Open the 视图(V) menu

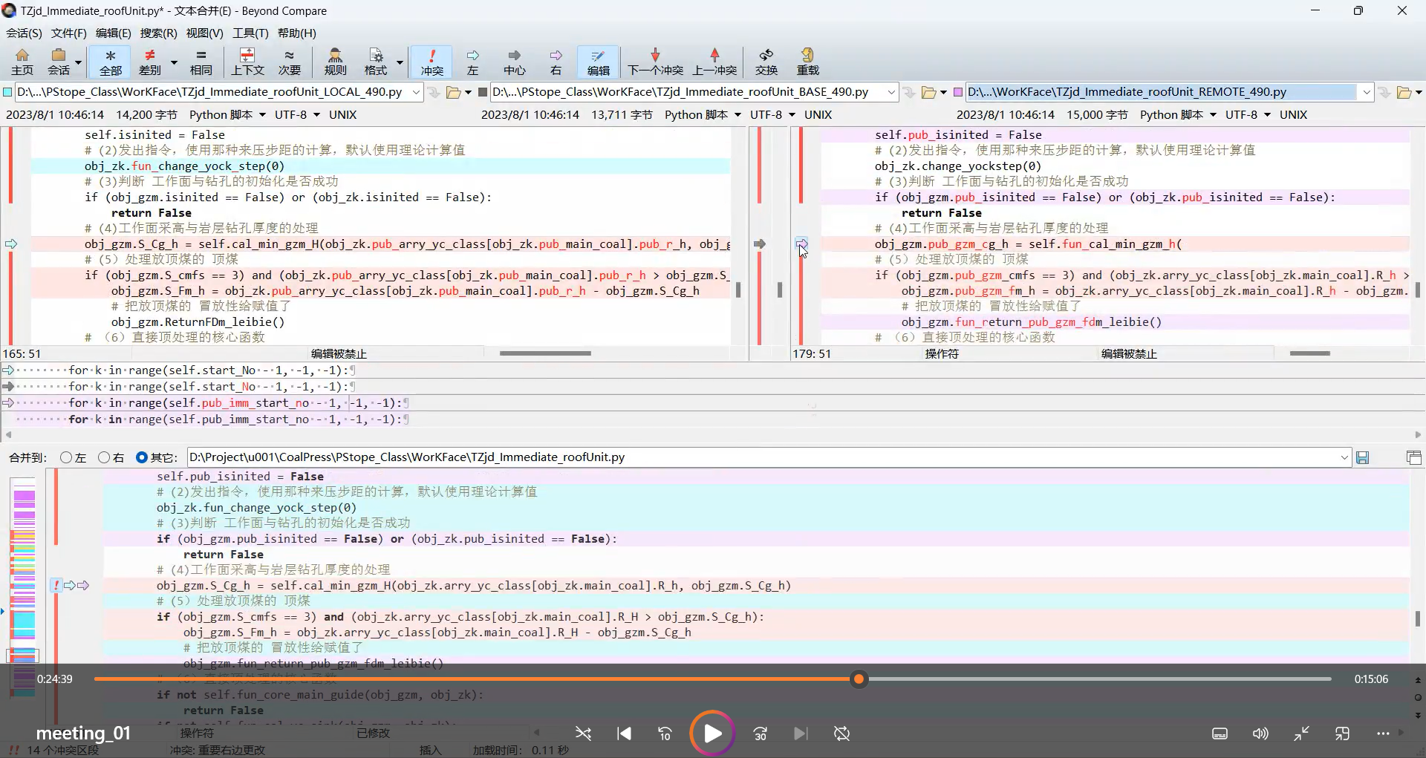pos(204,33)
